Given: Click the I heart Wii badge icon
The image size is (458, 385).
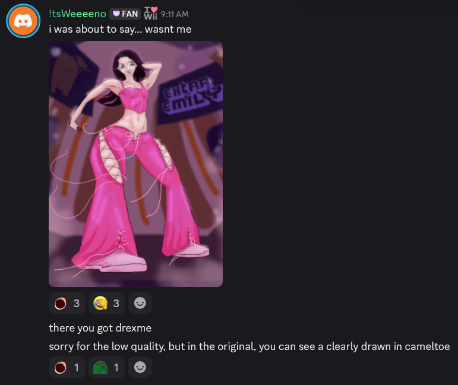Looking at the screenshot, I should 150,14.
